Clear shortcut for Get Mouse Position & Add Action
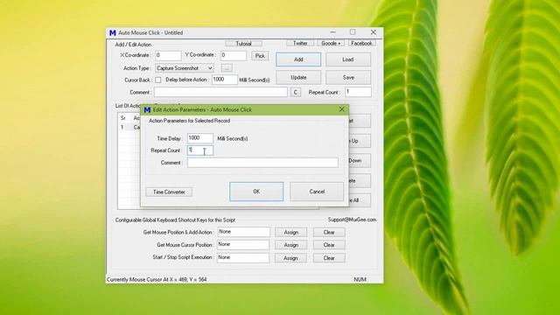560x315 pixels. [x=329, y=232]
